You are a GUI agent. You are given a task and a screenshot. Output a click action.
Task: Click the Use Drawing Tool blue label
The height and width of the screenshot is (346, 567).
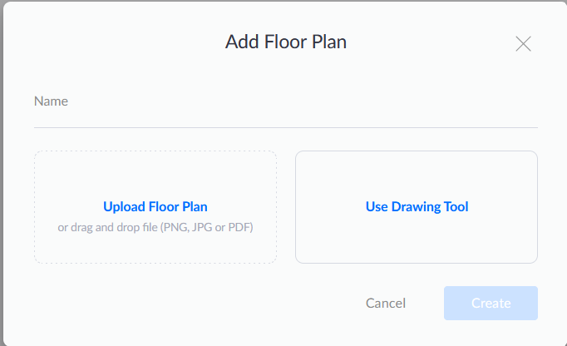[x=417, y=206]
